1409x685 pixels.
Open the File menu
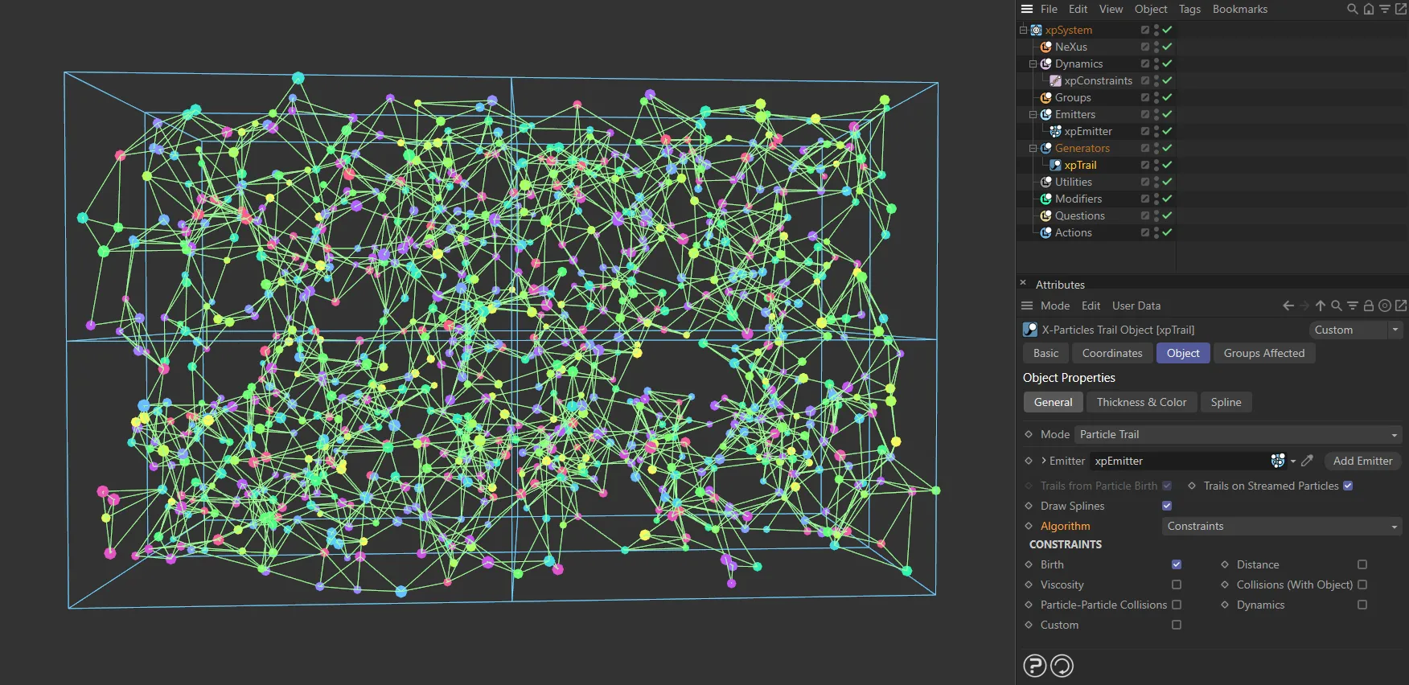pos(1049,9)
